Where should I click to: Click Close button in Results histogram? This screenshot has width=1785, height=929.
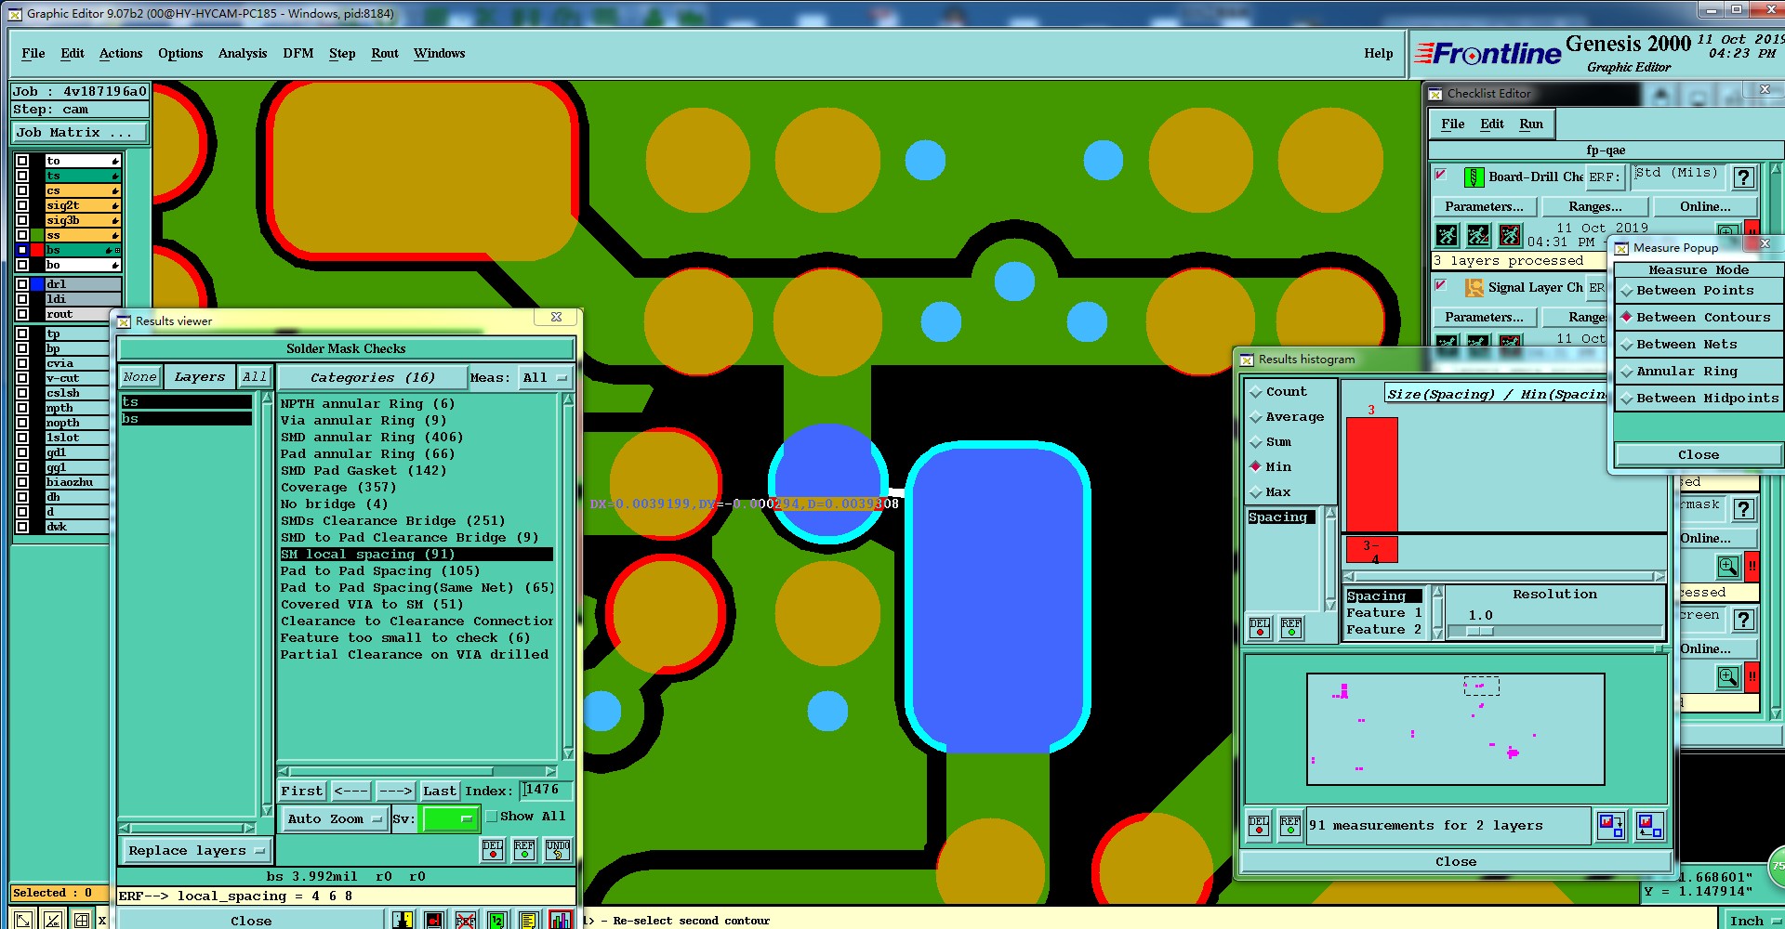(x=1456, y=862)
